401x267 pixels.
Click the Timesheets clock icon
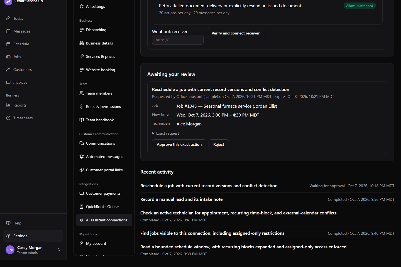coord(8,118)
